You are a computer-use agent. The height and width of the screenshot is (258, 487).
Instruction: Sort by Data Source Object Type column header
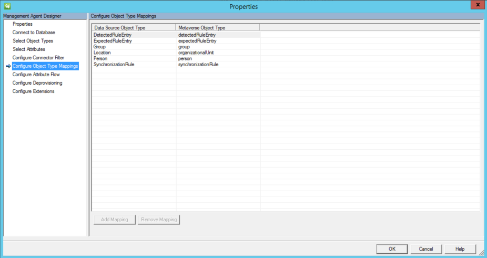click(134, 28)
